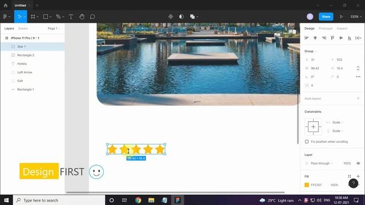Click the layer opacity 100% field
Image resolution: width=365 pixels, height=205 pixels.
pyautogui.click(x=347, y=163)
